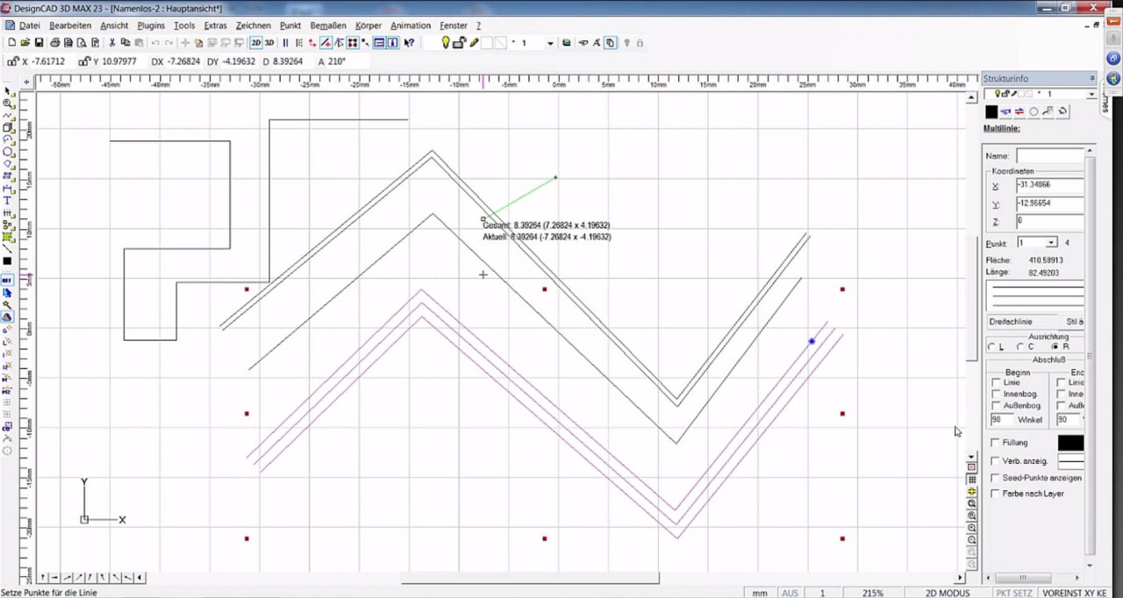Activate the Cut (scissors) icon
1123x598 pixels.
112,42
